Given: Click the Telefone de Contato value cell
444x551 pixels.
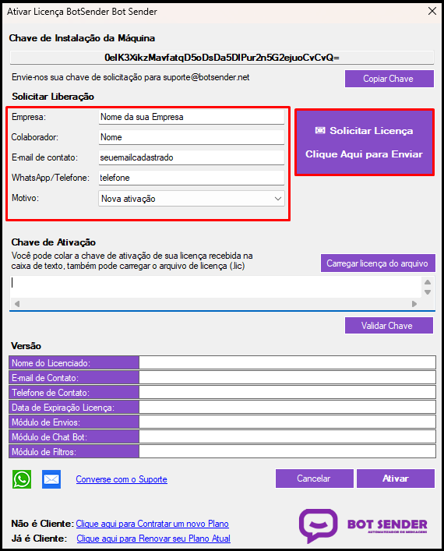Looking at the screenshot, I should pyautogui.click(x=287, y=392).
